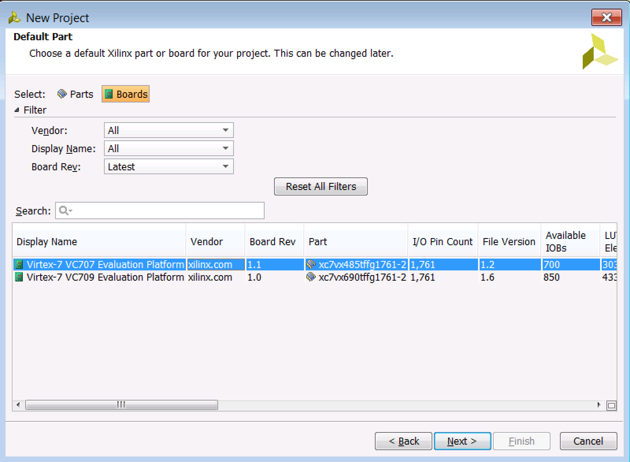Click Reset All Filters button
This screenshot has width=630, height=462.
[x=321, y=186]
